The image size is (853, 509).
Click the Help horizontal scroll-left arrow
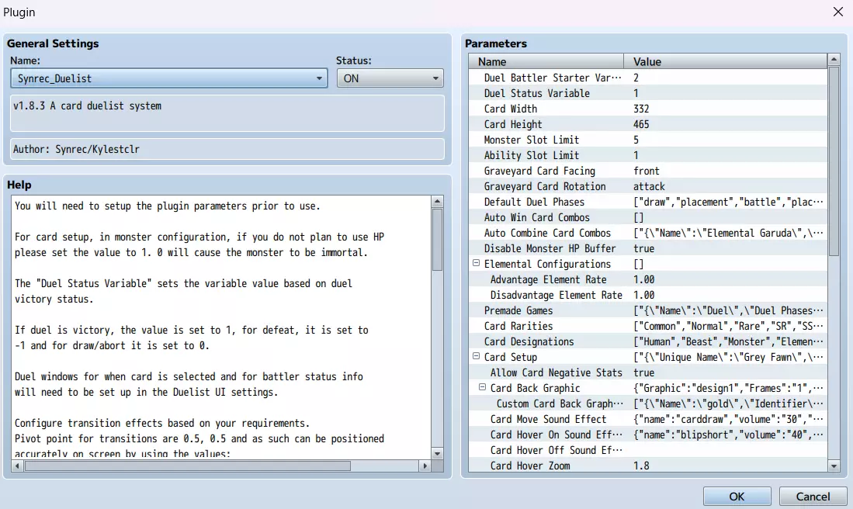pos(18,466)
